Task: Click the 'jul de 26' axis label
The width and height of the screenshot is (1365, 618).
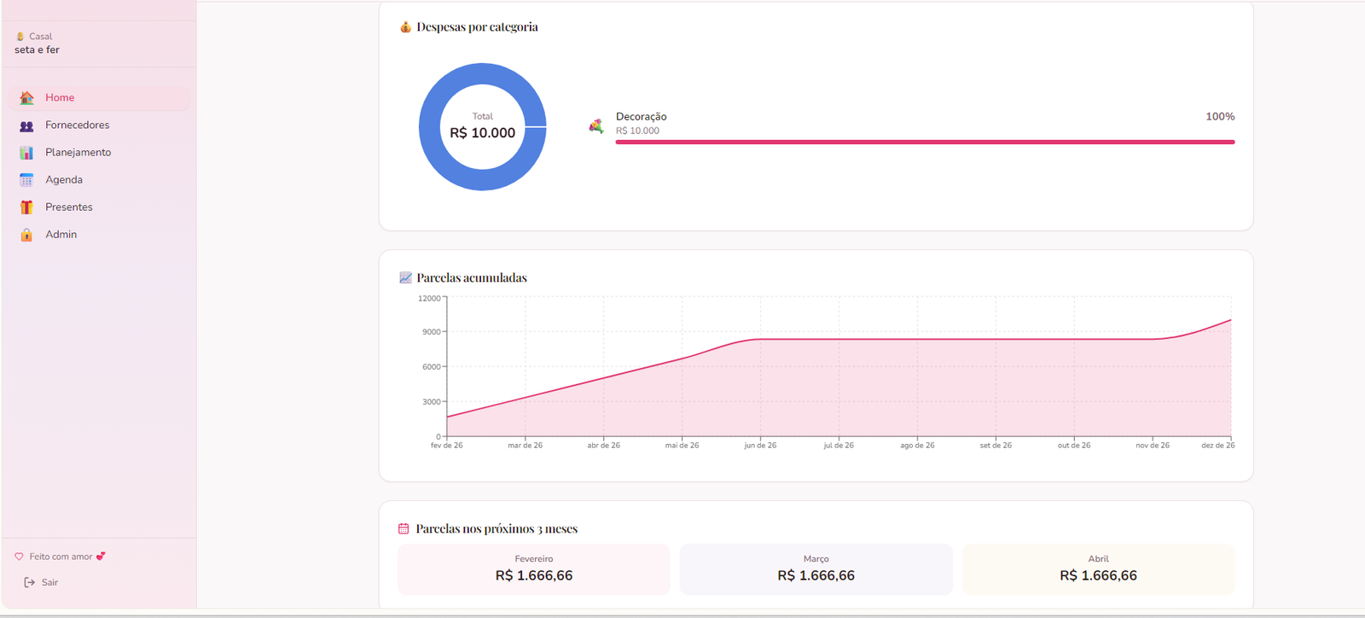Action: click(839, 446)
